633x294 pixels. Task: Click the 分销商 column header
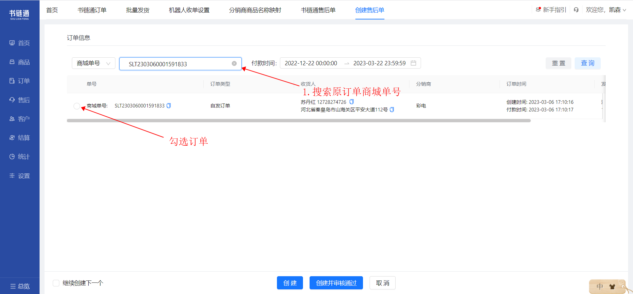tap(423, 84)
